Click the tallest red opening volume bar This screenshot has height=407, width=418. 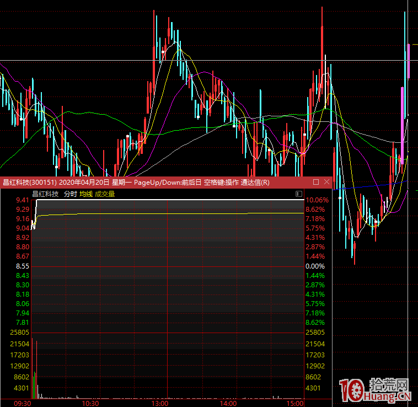click(32, 368)
